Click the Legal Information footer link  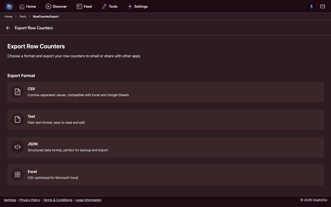pyautogui.click(x=88, y=200)
